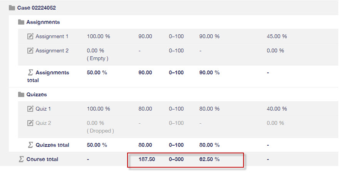Viewport: 341px width, 173px height.
Task: Select the Assignments category heading
Action: pyautogui.click(x=43, y=22)
